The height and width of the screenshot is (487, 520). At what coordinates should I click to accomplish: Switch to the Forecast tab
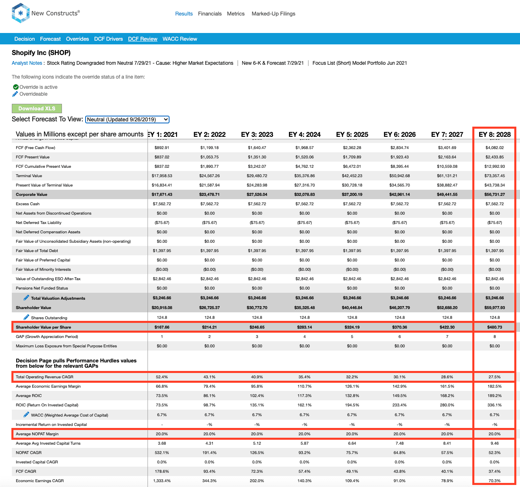click(51, 39)
